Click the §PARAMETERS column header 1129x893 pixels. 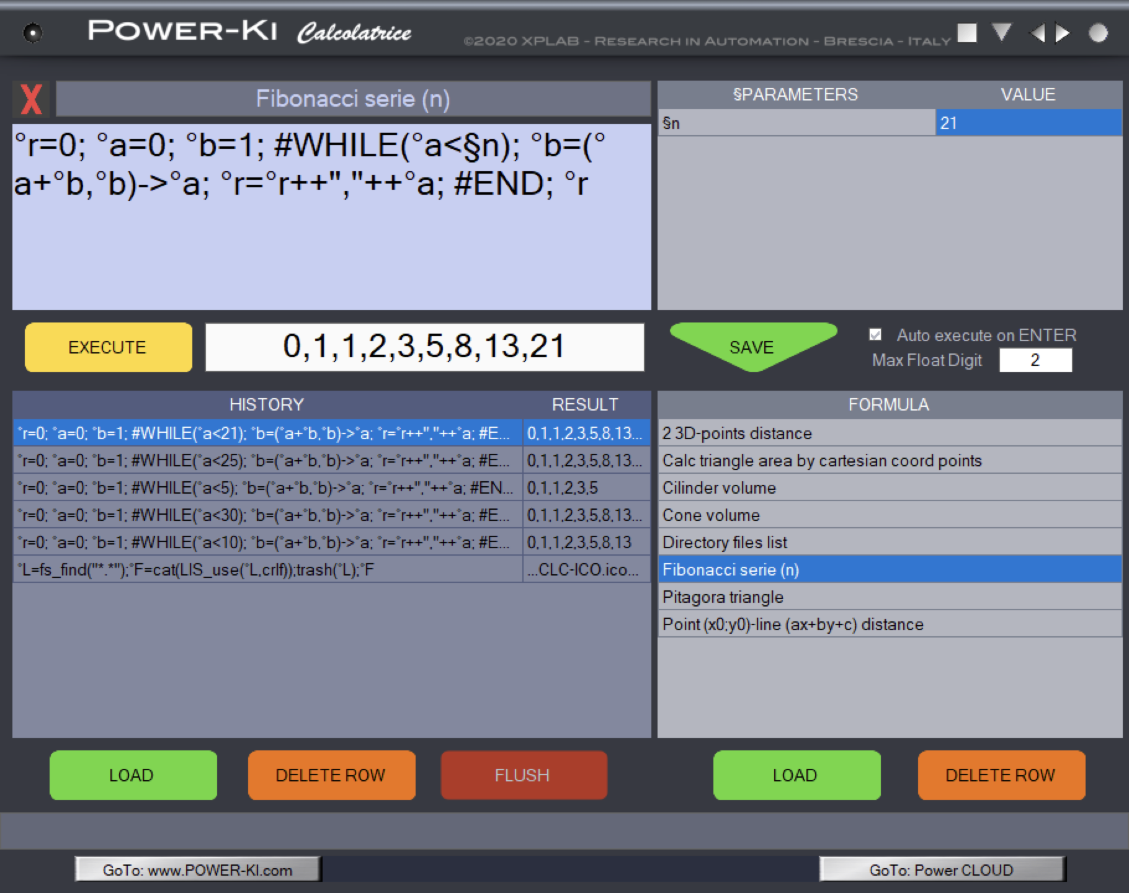click(x=797, y=94)
